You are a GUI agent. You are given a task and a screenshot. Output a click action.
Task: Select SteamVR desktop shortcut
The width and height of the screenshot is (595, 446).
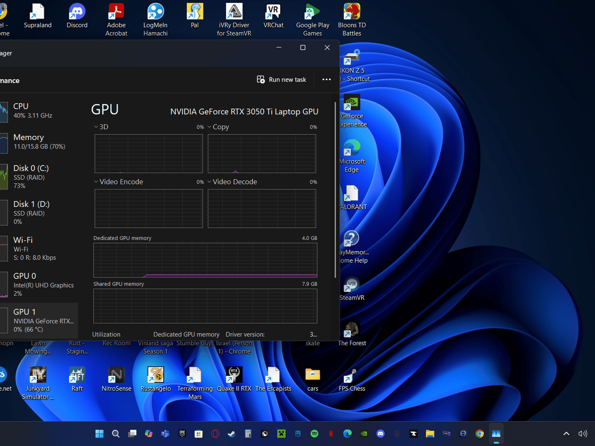[352, 288]
